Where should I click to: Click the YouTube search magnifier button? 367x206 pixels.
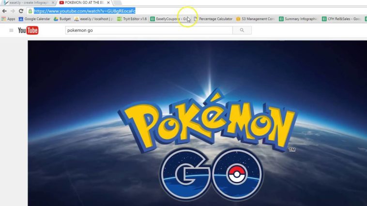pos(242,30)
